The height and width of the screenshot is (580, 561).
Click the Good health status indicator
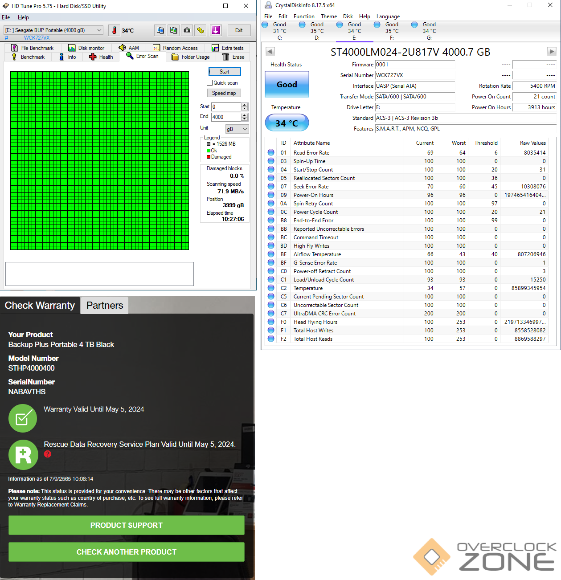287,85
